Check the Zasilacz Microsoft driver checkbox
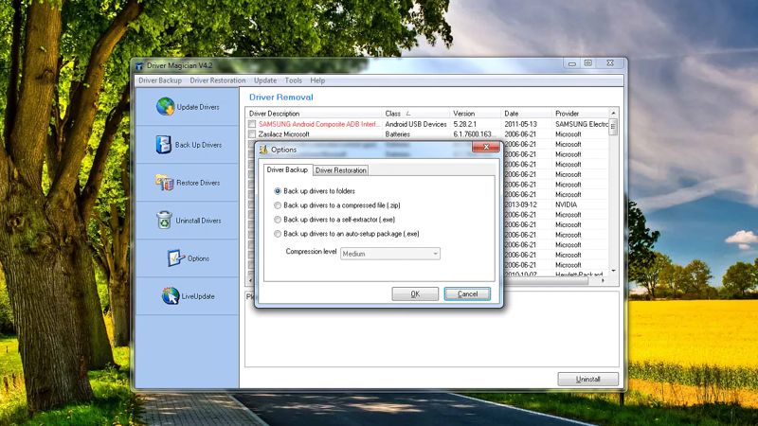 pos(252,134)
